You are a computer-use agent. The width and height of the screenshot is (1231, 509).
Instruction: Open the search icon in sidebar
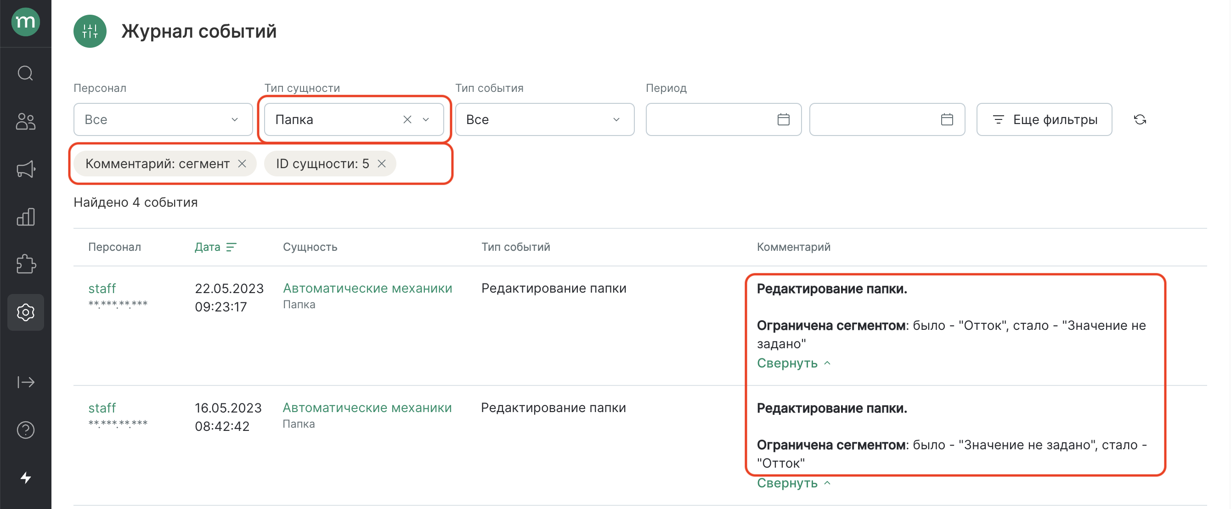25,73
